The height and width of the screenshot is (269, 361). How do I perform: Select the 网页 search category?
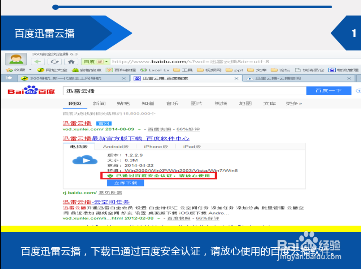pyautogui.click(x=75, y=103)
